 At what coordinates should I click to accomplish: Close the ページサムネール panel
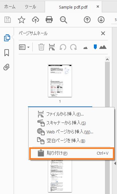point(103,33)
